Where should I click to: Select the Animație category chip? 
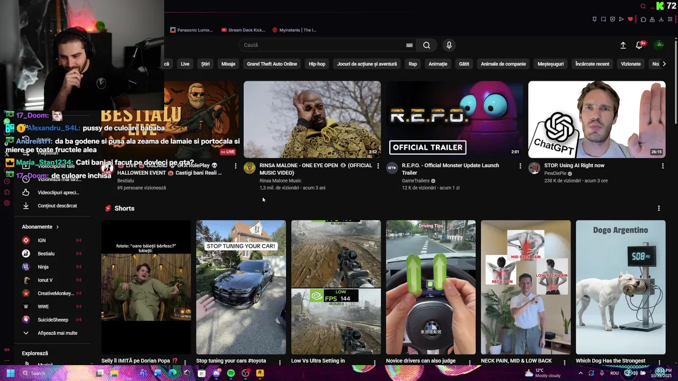coord(438,64)
